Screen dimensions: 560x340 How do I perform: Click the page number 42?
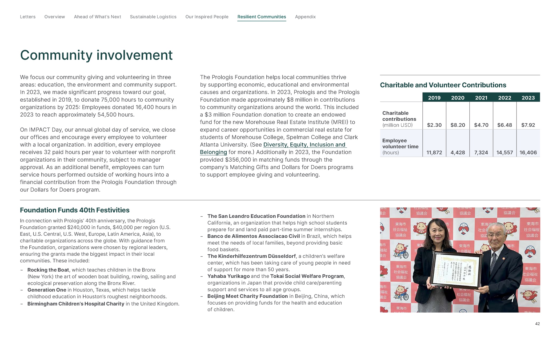click(537, 324)
